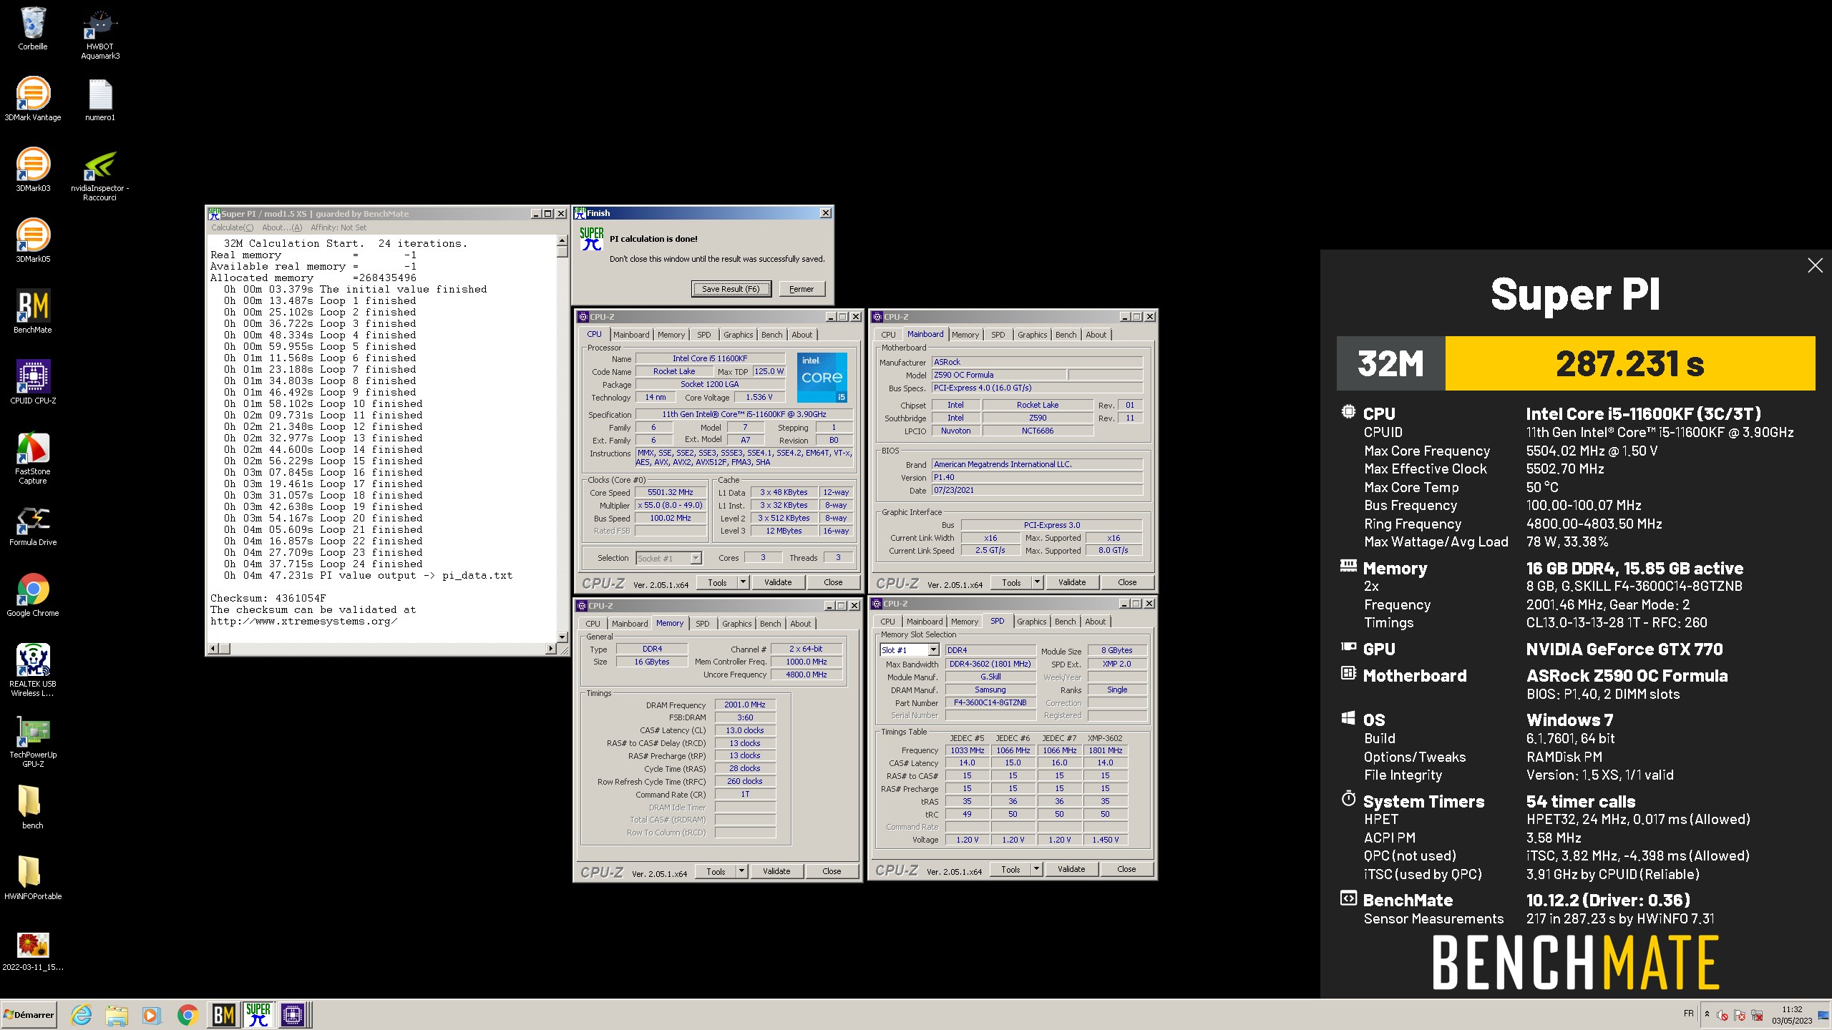
Task: Switch to Super PI taskbar button
Action: 258,1014
